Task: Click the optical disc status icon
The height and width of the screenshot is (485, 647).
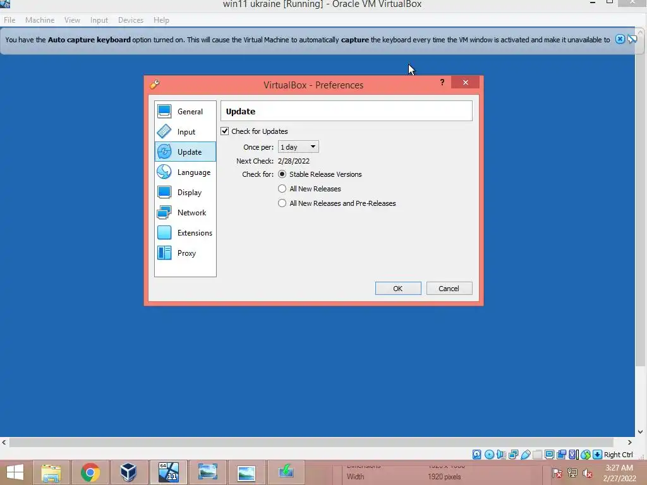Action: point(489,455)
